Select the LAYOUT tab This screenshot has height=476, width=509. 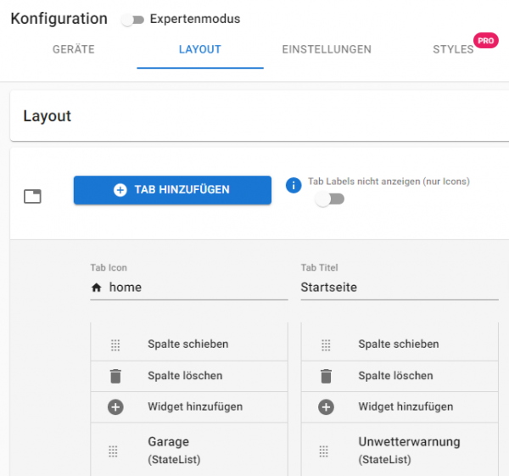tap(200, 49)
